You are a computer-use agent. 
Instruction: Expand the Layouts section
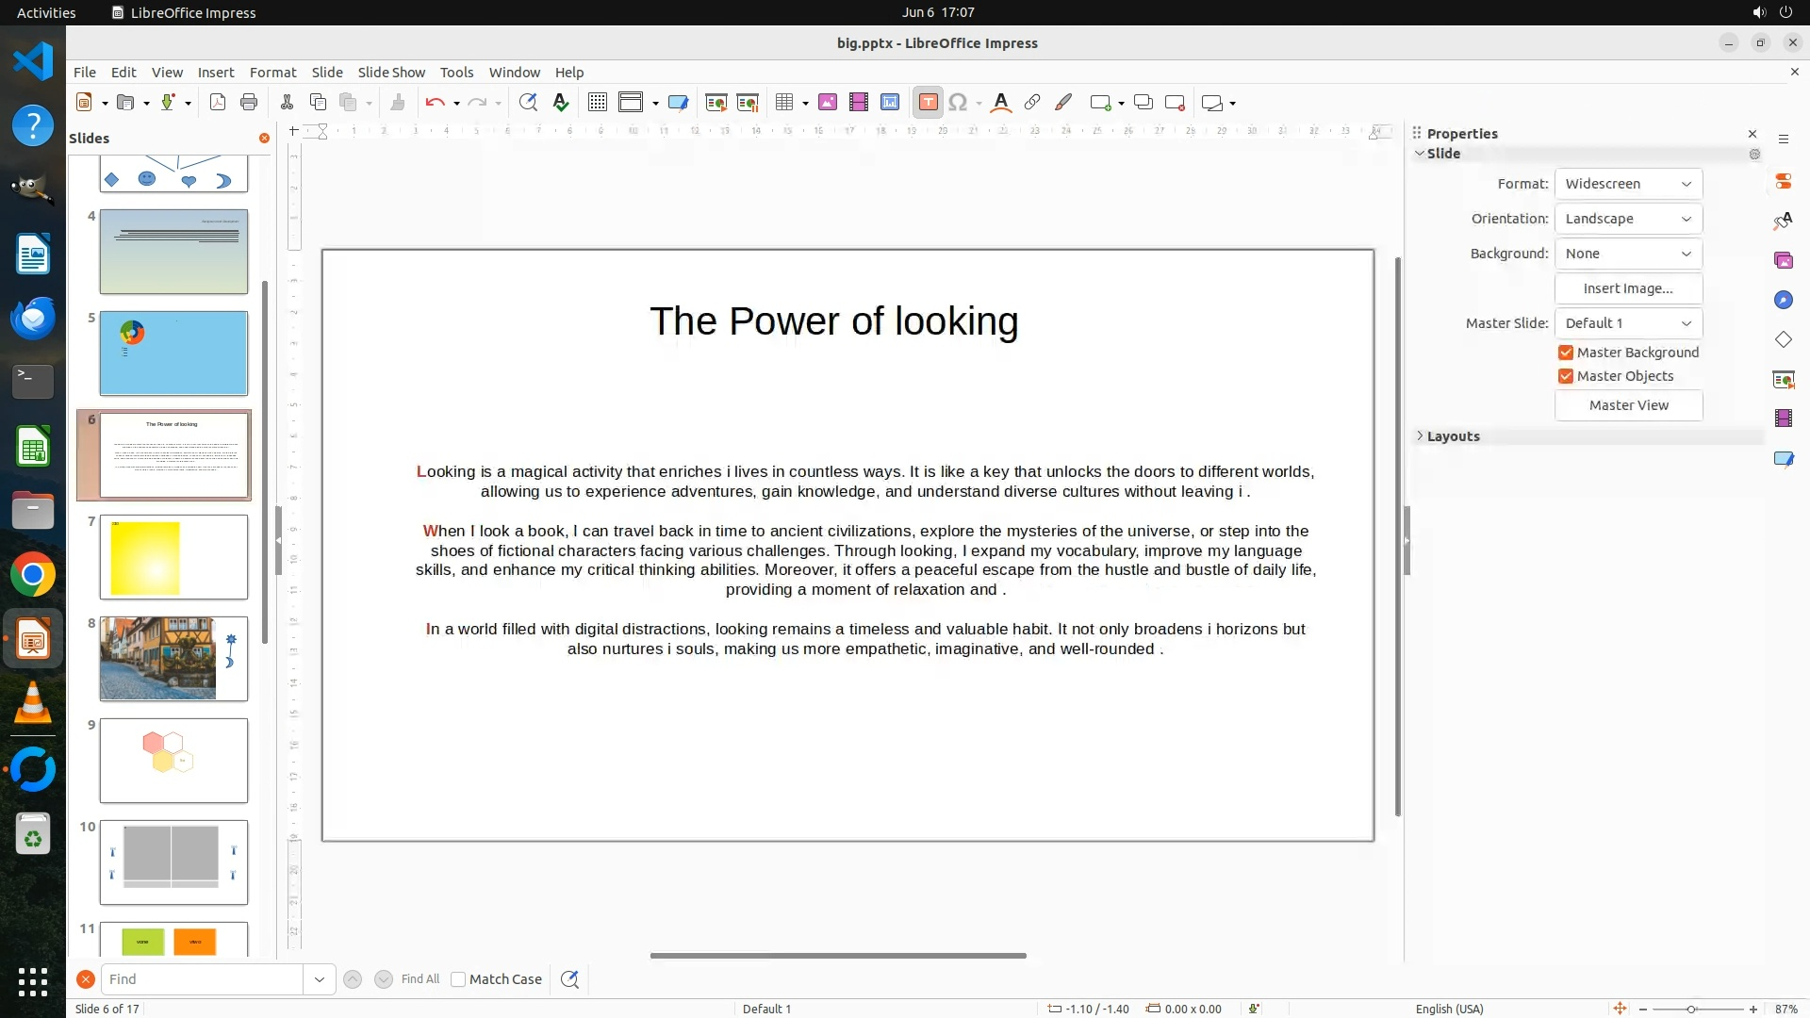pyautogui.click(x=1453, y=436)
